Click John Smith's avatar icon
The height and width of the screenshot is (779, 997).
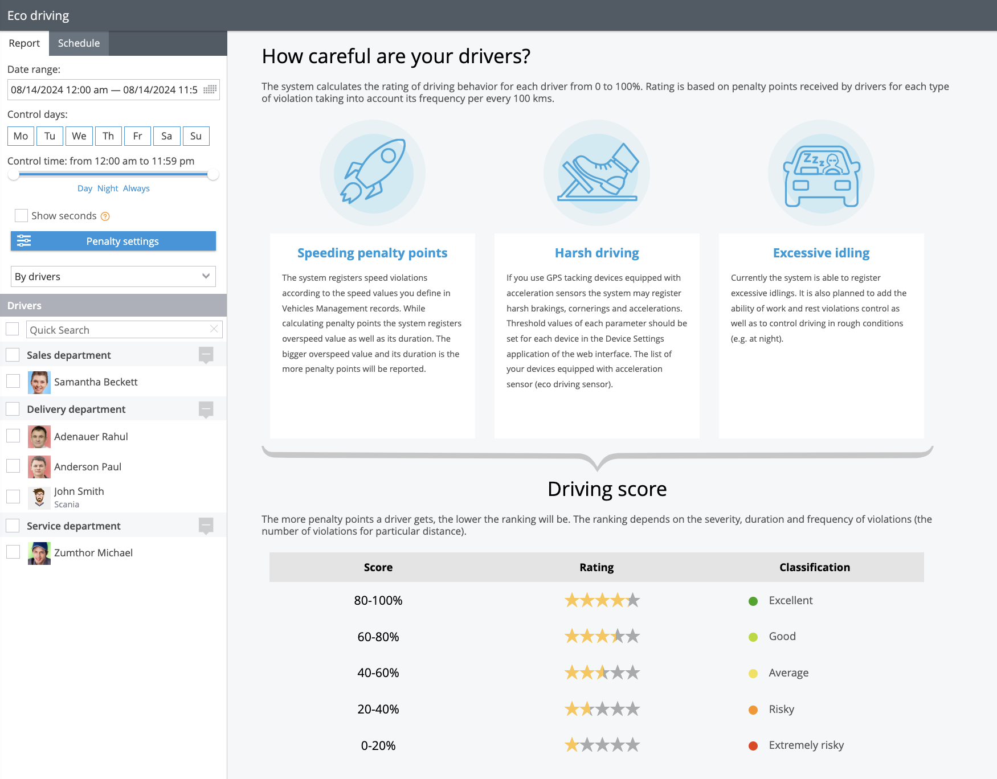coord(39,497)
